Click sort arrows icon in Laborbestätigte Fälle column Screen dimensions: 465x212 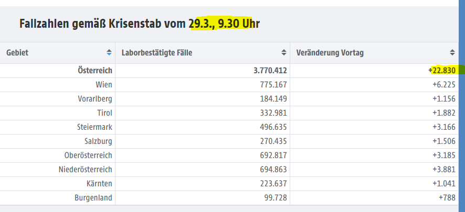[x=284, y=53]
